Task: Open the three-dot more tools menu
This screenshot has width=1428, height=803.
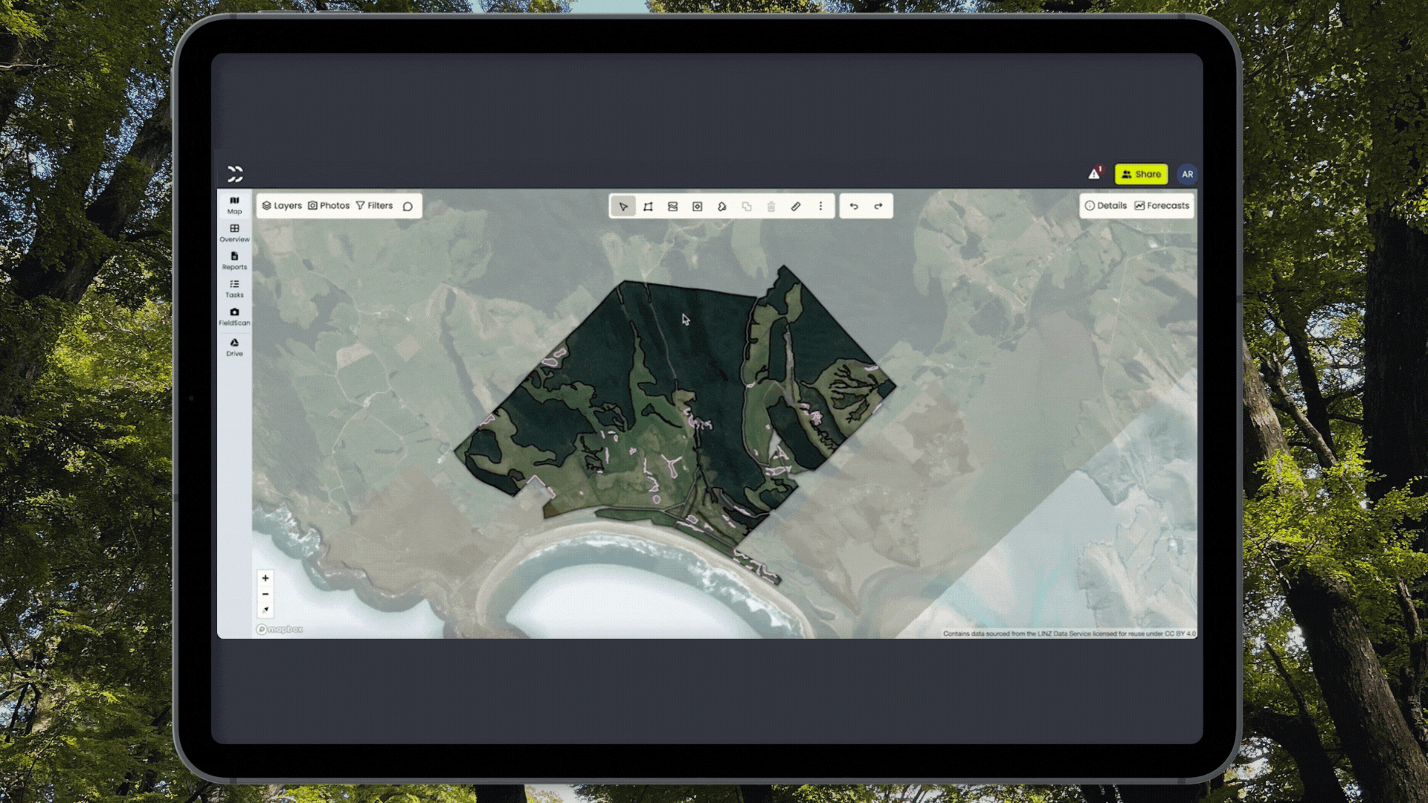Action: pyautogui.click(x=820, y=206)
